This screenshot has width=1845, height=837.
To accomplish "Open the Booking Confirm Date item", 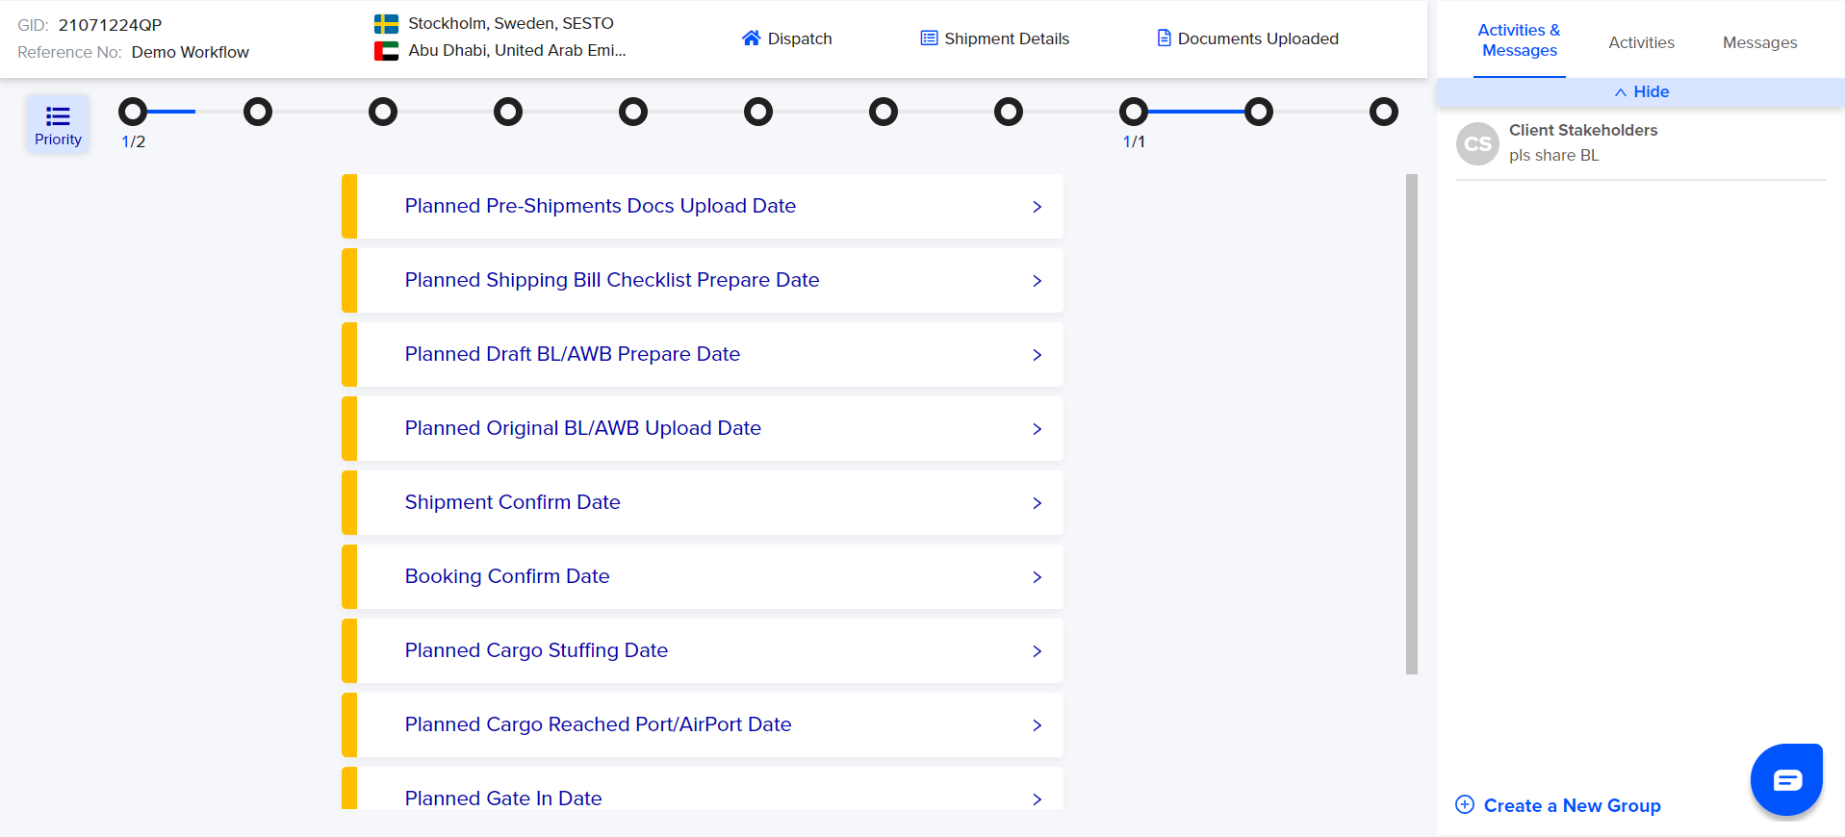I will [x=507, y=576].
